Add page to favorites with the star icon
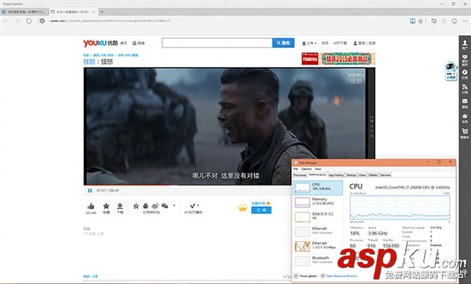Viewport: 471px width, 284px height. pos(421,21)
